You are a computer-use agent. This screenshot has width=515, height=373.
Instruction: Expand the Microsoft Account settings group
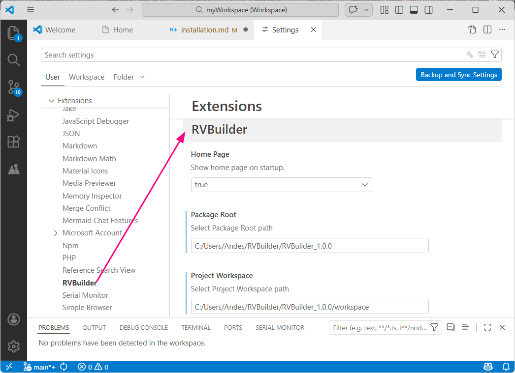[x=55, y=232]
